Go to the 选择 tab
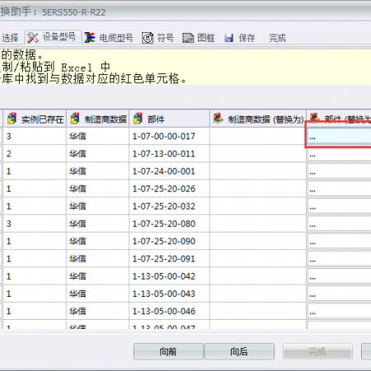 click(x=10, y=38)
